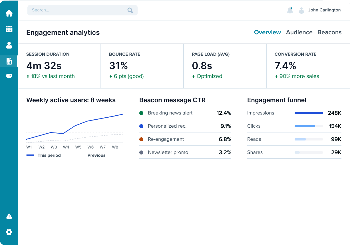The image size is (350, 245).
Task: Open the Users sidebar icon
Action: point(9,45)
